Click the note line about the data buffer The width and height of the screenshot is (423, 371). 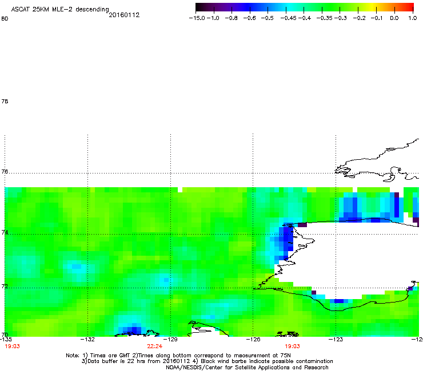coord(207,361)
